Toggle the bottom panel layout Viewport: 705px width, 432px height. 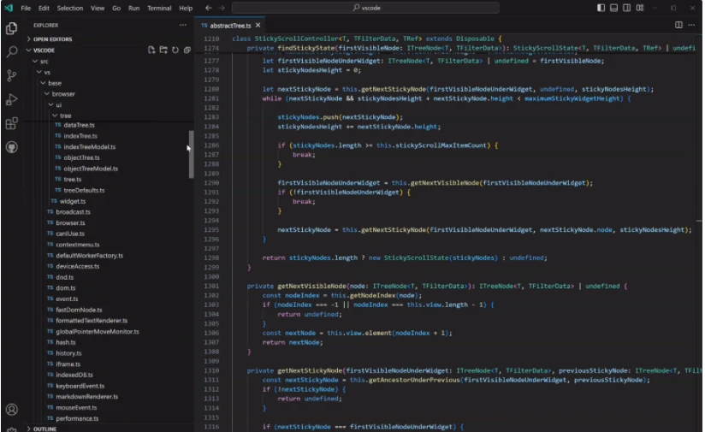point(613,8)
